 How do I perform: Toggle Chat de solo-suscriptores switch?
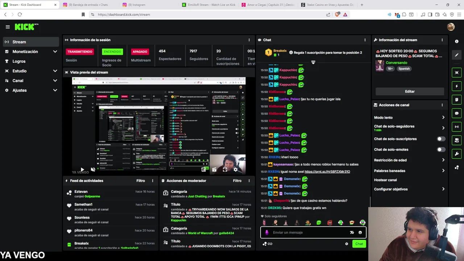(x=441, y=139)
